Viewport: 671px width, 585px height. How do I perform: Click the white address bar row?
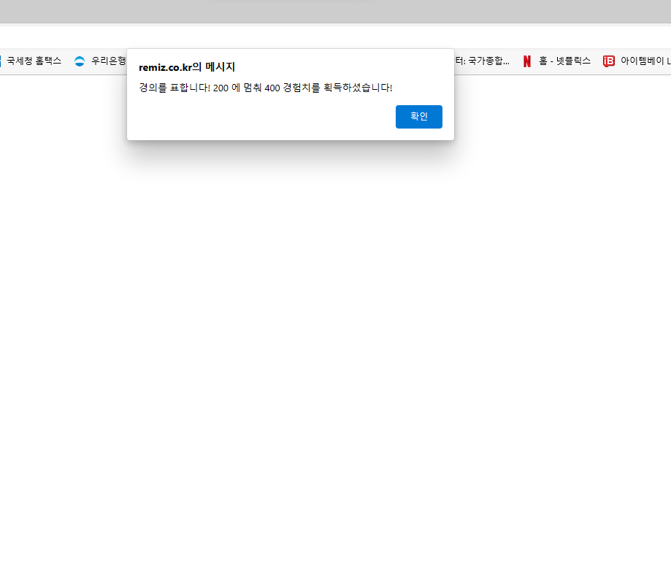click(x=336, y=37)
